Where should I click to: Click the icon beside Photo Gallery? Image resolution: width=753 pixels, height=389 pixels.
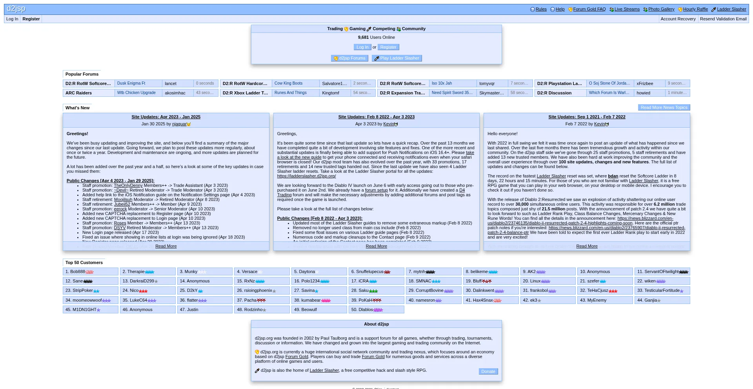point(645,9)
